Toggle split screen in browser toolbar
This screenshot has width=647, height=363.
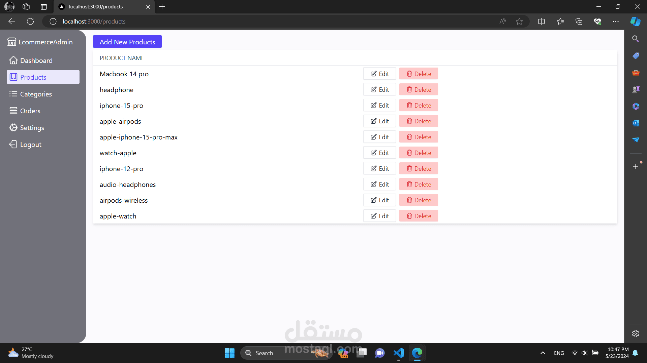click(x=542, y=22)
